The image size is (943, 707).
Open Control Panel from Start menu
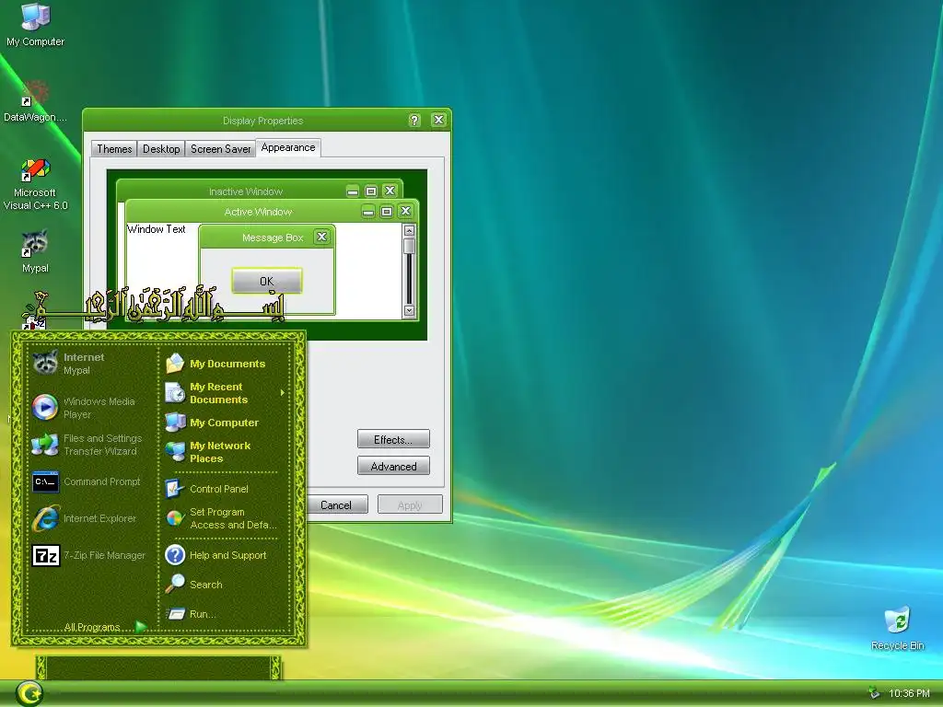(225, 489)
